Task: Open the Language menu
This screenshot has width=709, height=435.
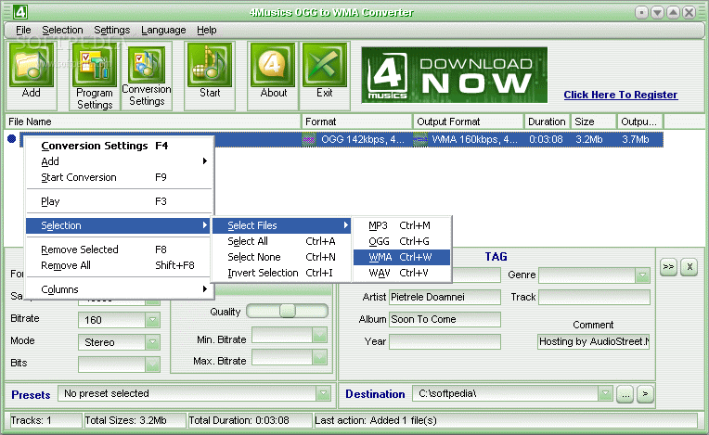Action: tap(163, 30)
